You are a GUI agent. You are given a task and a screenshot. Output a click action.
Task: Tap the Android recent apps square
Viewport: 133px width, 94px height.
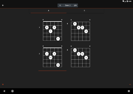(129, 91)
